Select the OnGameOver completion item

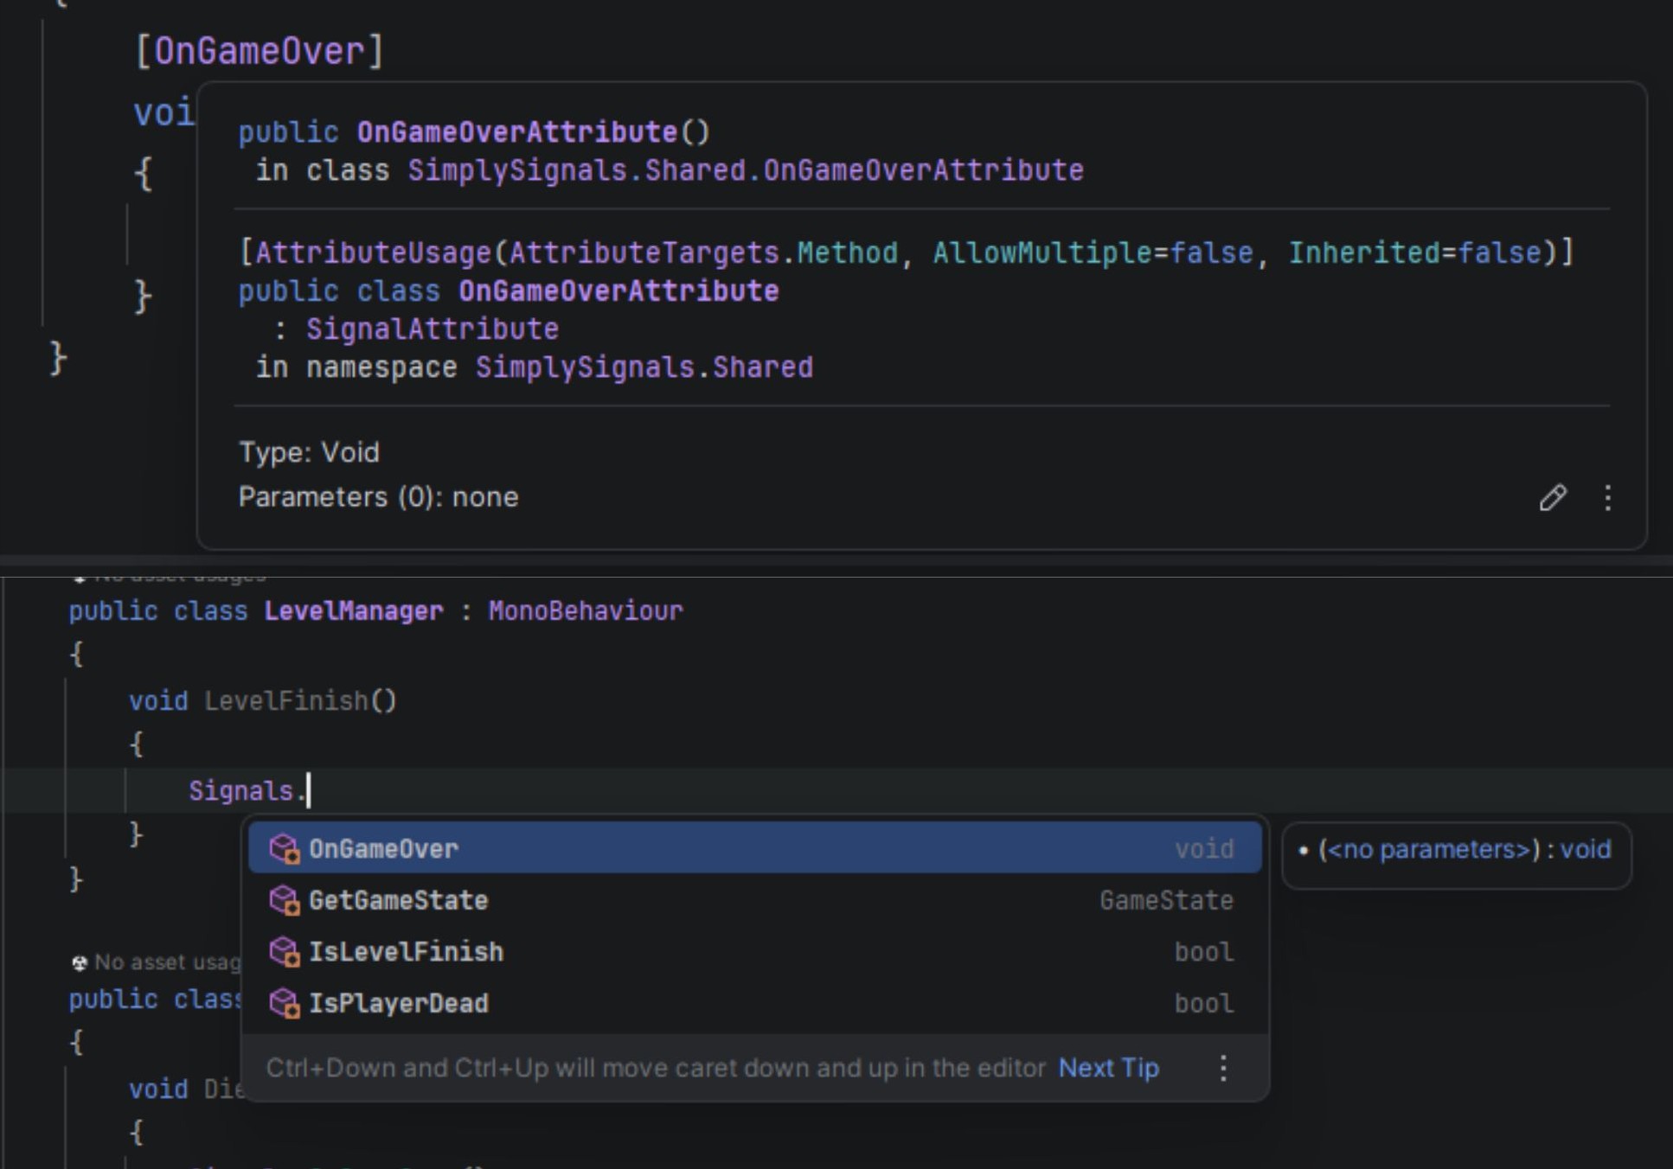click(754, 848)
